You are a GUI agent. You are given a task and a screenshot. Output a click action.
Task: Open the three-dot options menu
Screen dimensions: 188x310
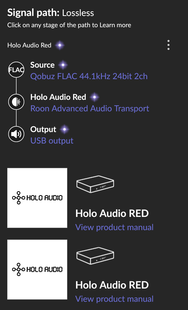coord(168,45)
